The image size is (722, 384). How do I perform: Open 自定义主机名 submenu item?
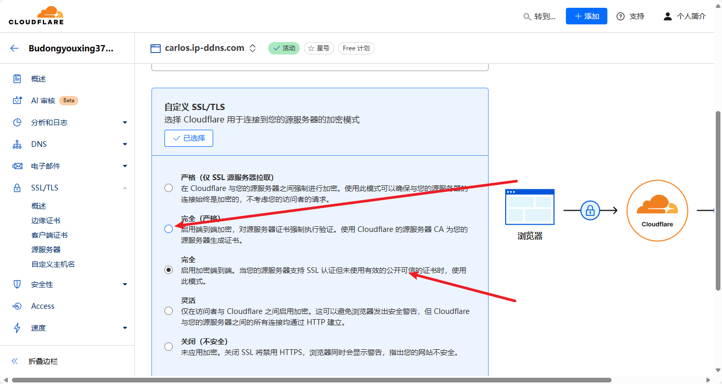pos(53,264)
